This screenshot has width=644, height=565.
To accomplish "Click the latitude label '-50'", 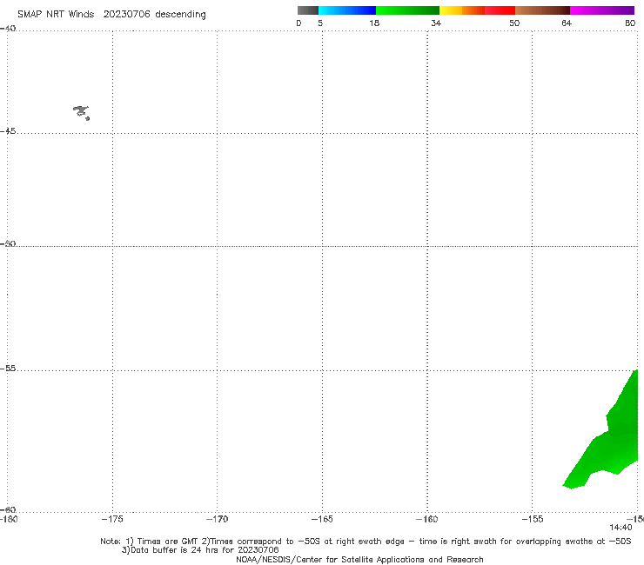I will 8,244.
